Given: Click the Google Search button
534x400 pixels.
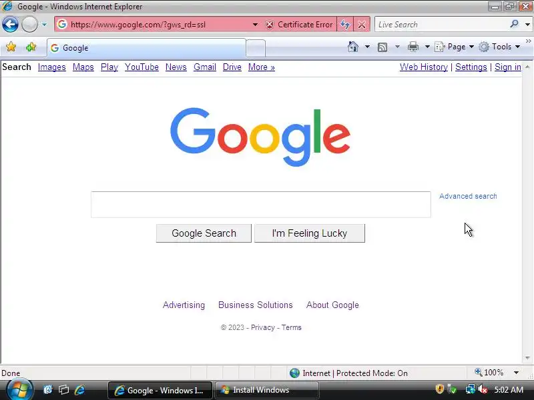Looking at the screenshot, I should click(204, 233).
